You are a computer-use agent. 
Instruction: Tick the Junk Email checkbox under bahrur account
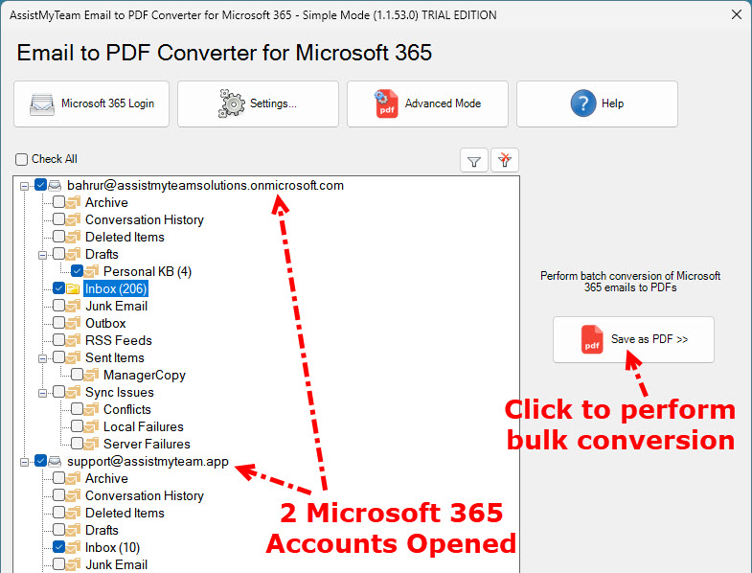(x=59, y=306)
